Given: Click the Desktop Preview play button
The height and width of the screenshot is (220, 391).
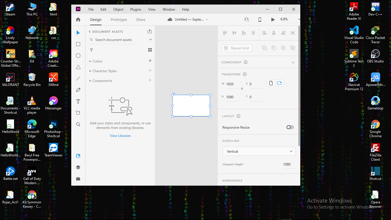Looking at the screenshot, I should [x=273, y=19].
